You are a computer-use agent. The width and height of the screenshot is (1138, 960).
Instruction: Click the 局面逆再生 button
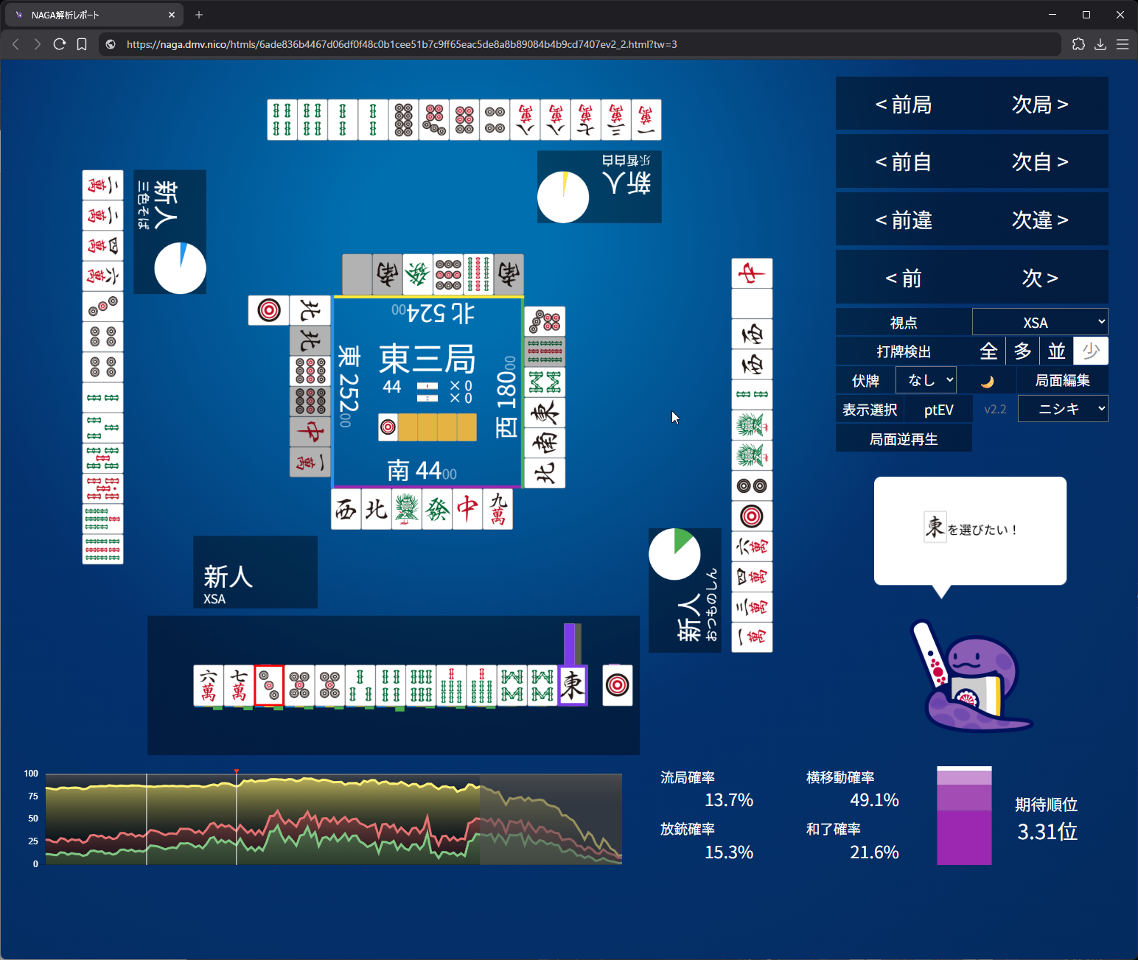[x=904, y=439]
